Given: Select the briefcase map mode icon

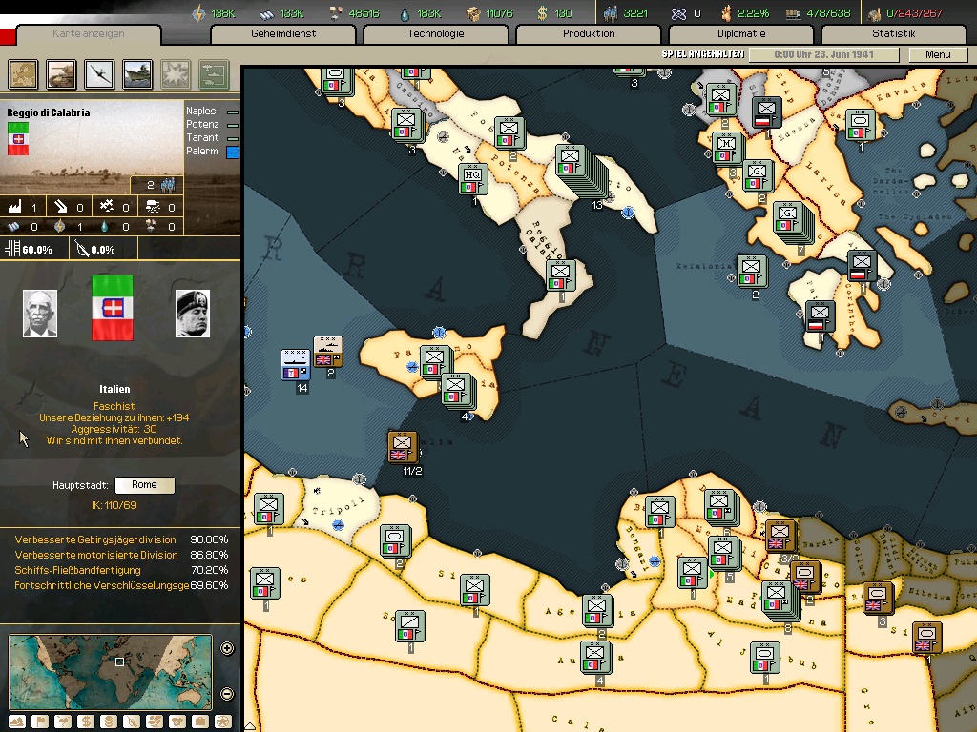Looking at the screenshot, I should point(200,722).
